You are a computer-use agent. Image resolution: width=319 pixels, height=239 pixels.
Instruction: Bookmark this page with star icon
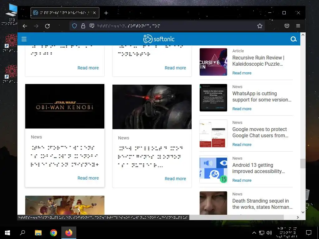click(259, 26)
